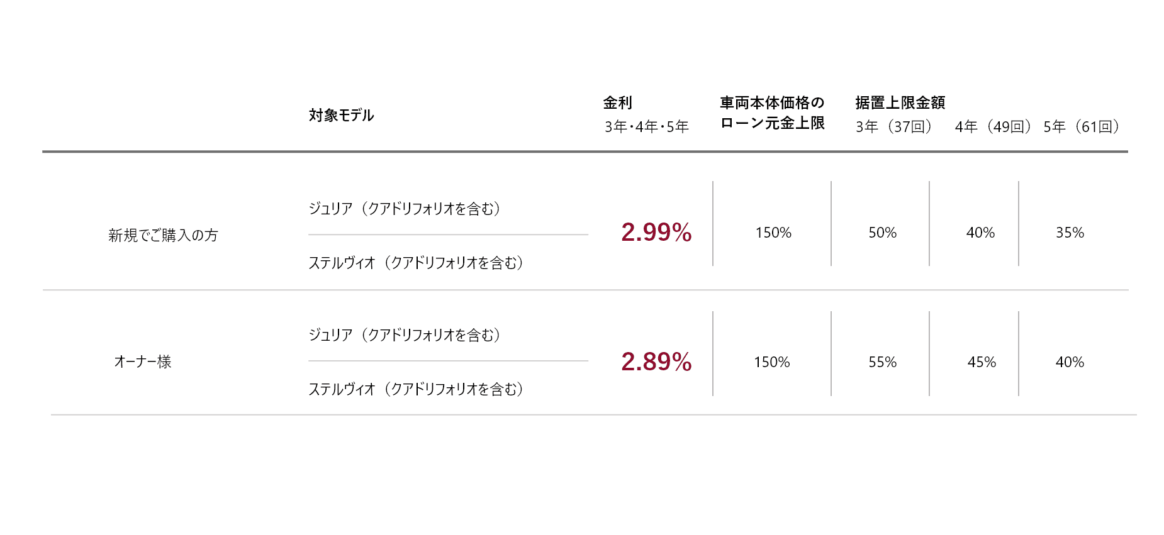Click the 45% deferred limit value

[x=982, y=362]
